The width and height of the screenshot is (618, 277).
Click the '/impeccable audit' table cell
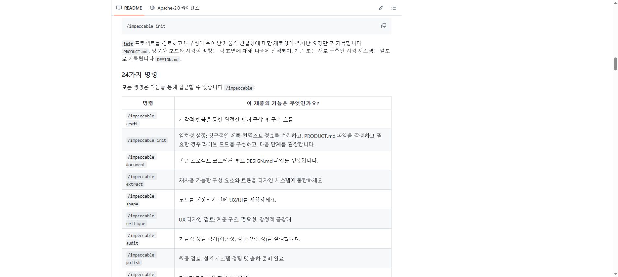click(x=148, y=239)
